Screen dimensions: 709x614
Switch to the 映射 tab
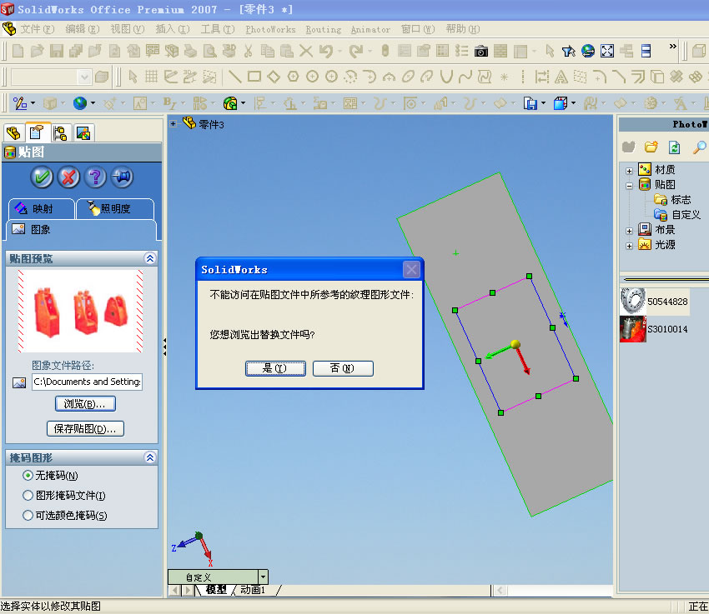42,208
